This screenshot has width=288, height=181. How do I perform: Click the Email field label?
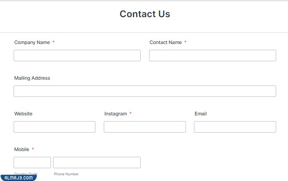coord(201,114)
